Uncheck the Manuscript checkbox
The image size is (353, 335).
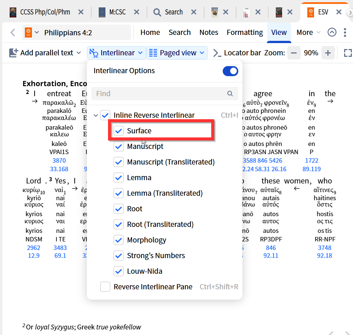[118, 146]
